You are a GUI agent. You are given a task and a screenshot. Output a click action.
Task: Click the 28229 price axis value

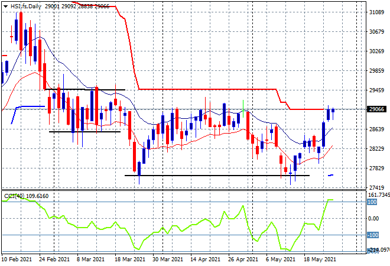[x=376, y=148]
